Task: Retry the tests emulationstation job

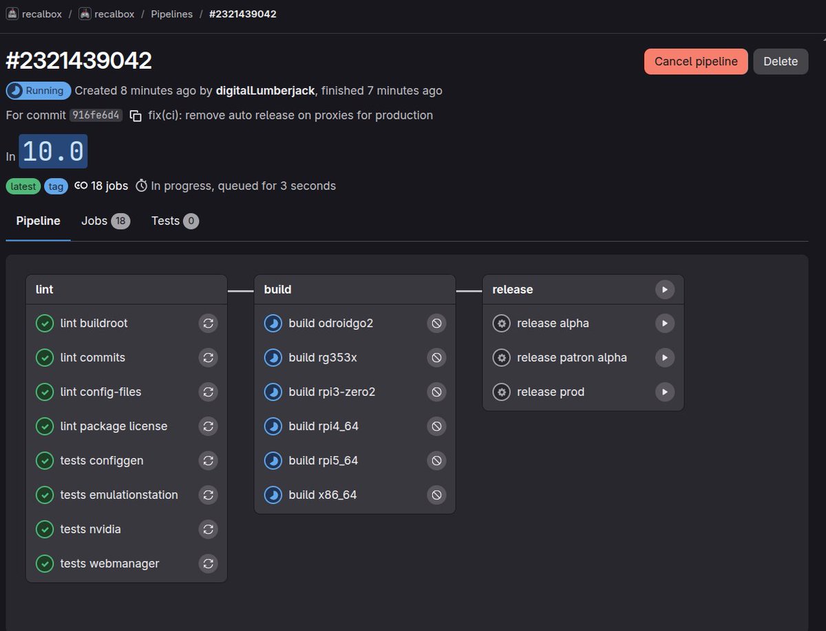Action: (208, 495)
